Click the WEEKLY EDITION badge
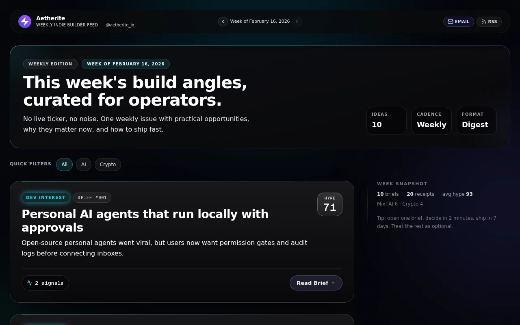This screenshot has height=325, width=520. click(50, 64)
